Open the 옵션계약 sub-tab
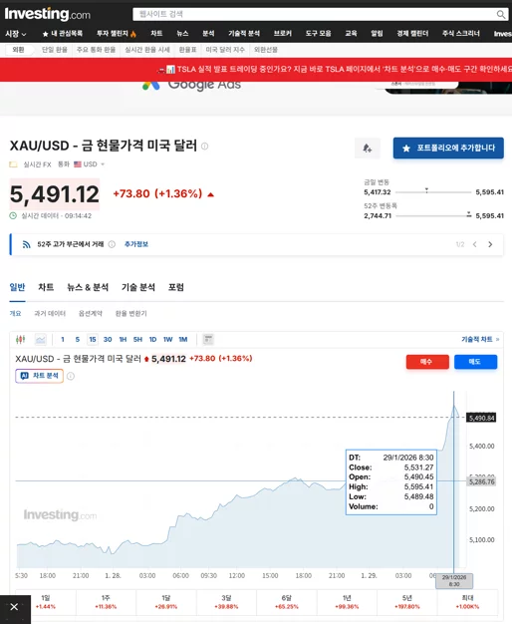Screen dimensions: 512x624 point(91,314)
